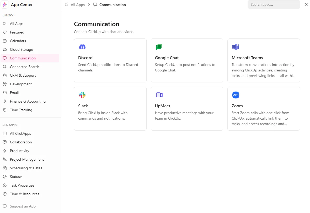
Task: Click 'Bring ClickUp inside Slack' description
Action: point(103,116)
